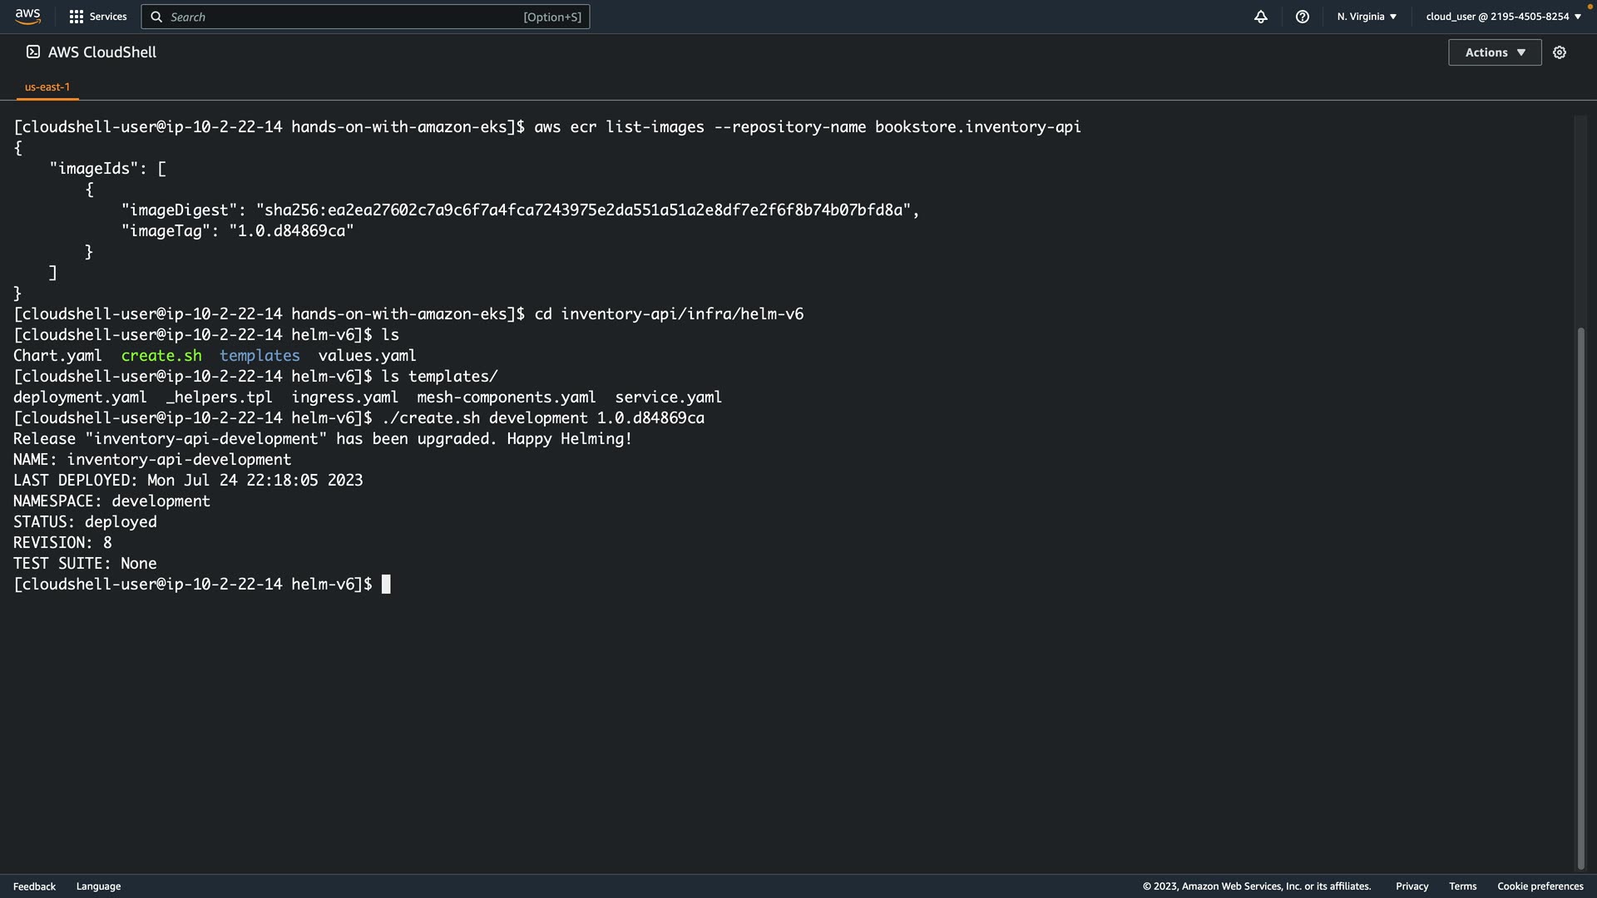This screenshot has height=898, width=1597.
Task: Open the Terms link
Action: pyautogui.click(x=1462, y=886)
